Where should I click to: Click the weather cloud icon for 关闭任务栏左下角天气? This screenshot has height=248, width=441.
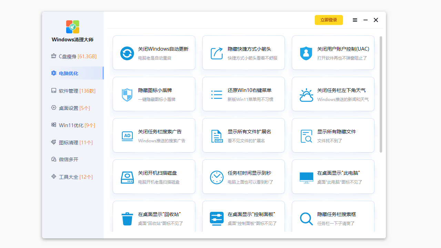(x=306, y=94)
